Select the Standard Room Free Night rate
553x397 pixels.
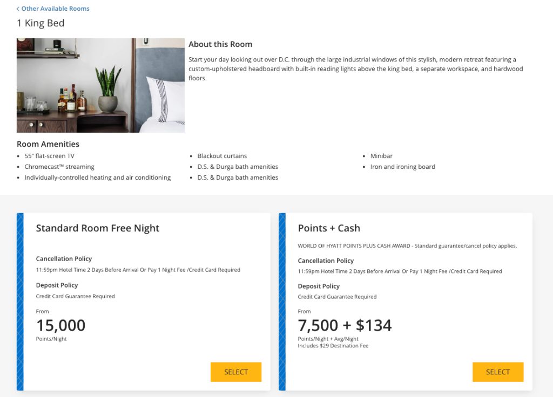point(235,372)
